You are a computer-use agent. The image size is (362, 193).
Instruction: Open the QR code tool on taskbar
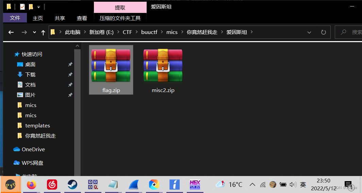pyautogui.click(x=93, y=185)
